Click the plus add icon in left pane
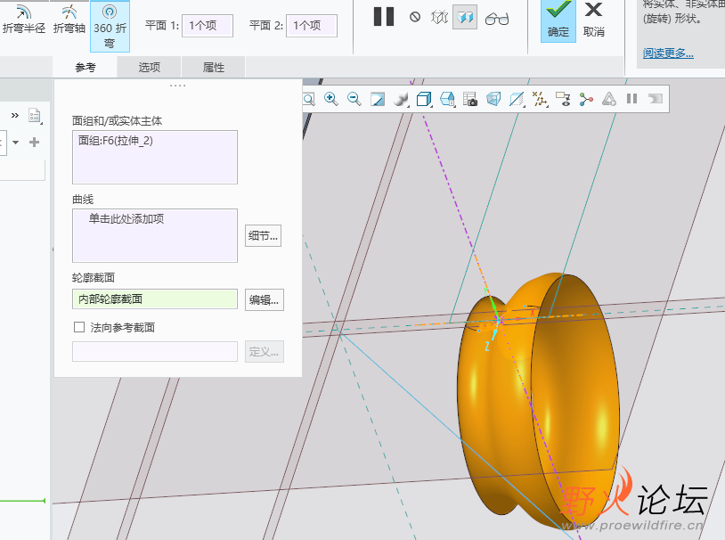Screen dimensions: 725x540 (x=34, y=142)
